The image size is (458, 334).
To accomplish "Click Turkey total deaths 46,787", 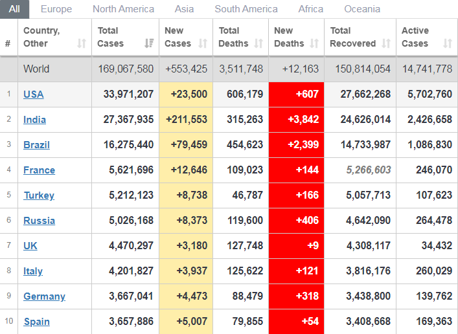I will click(247, 195).
